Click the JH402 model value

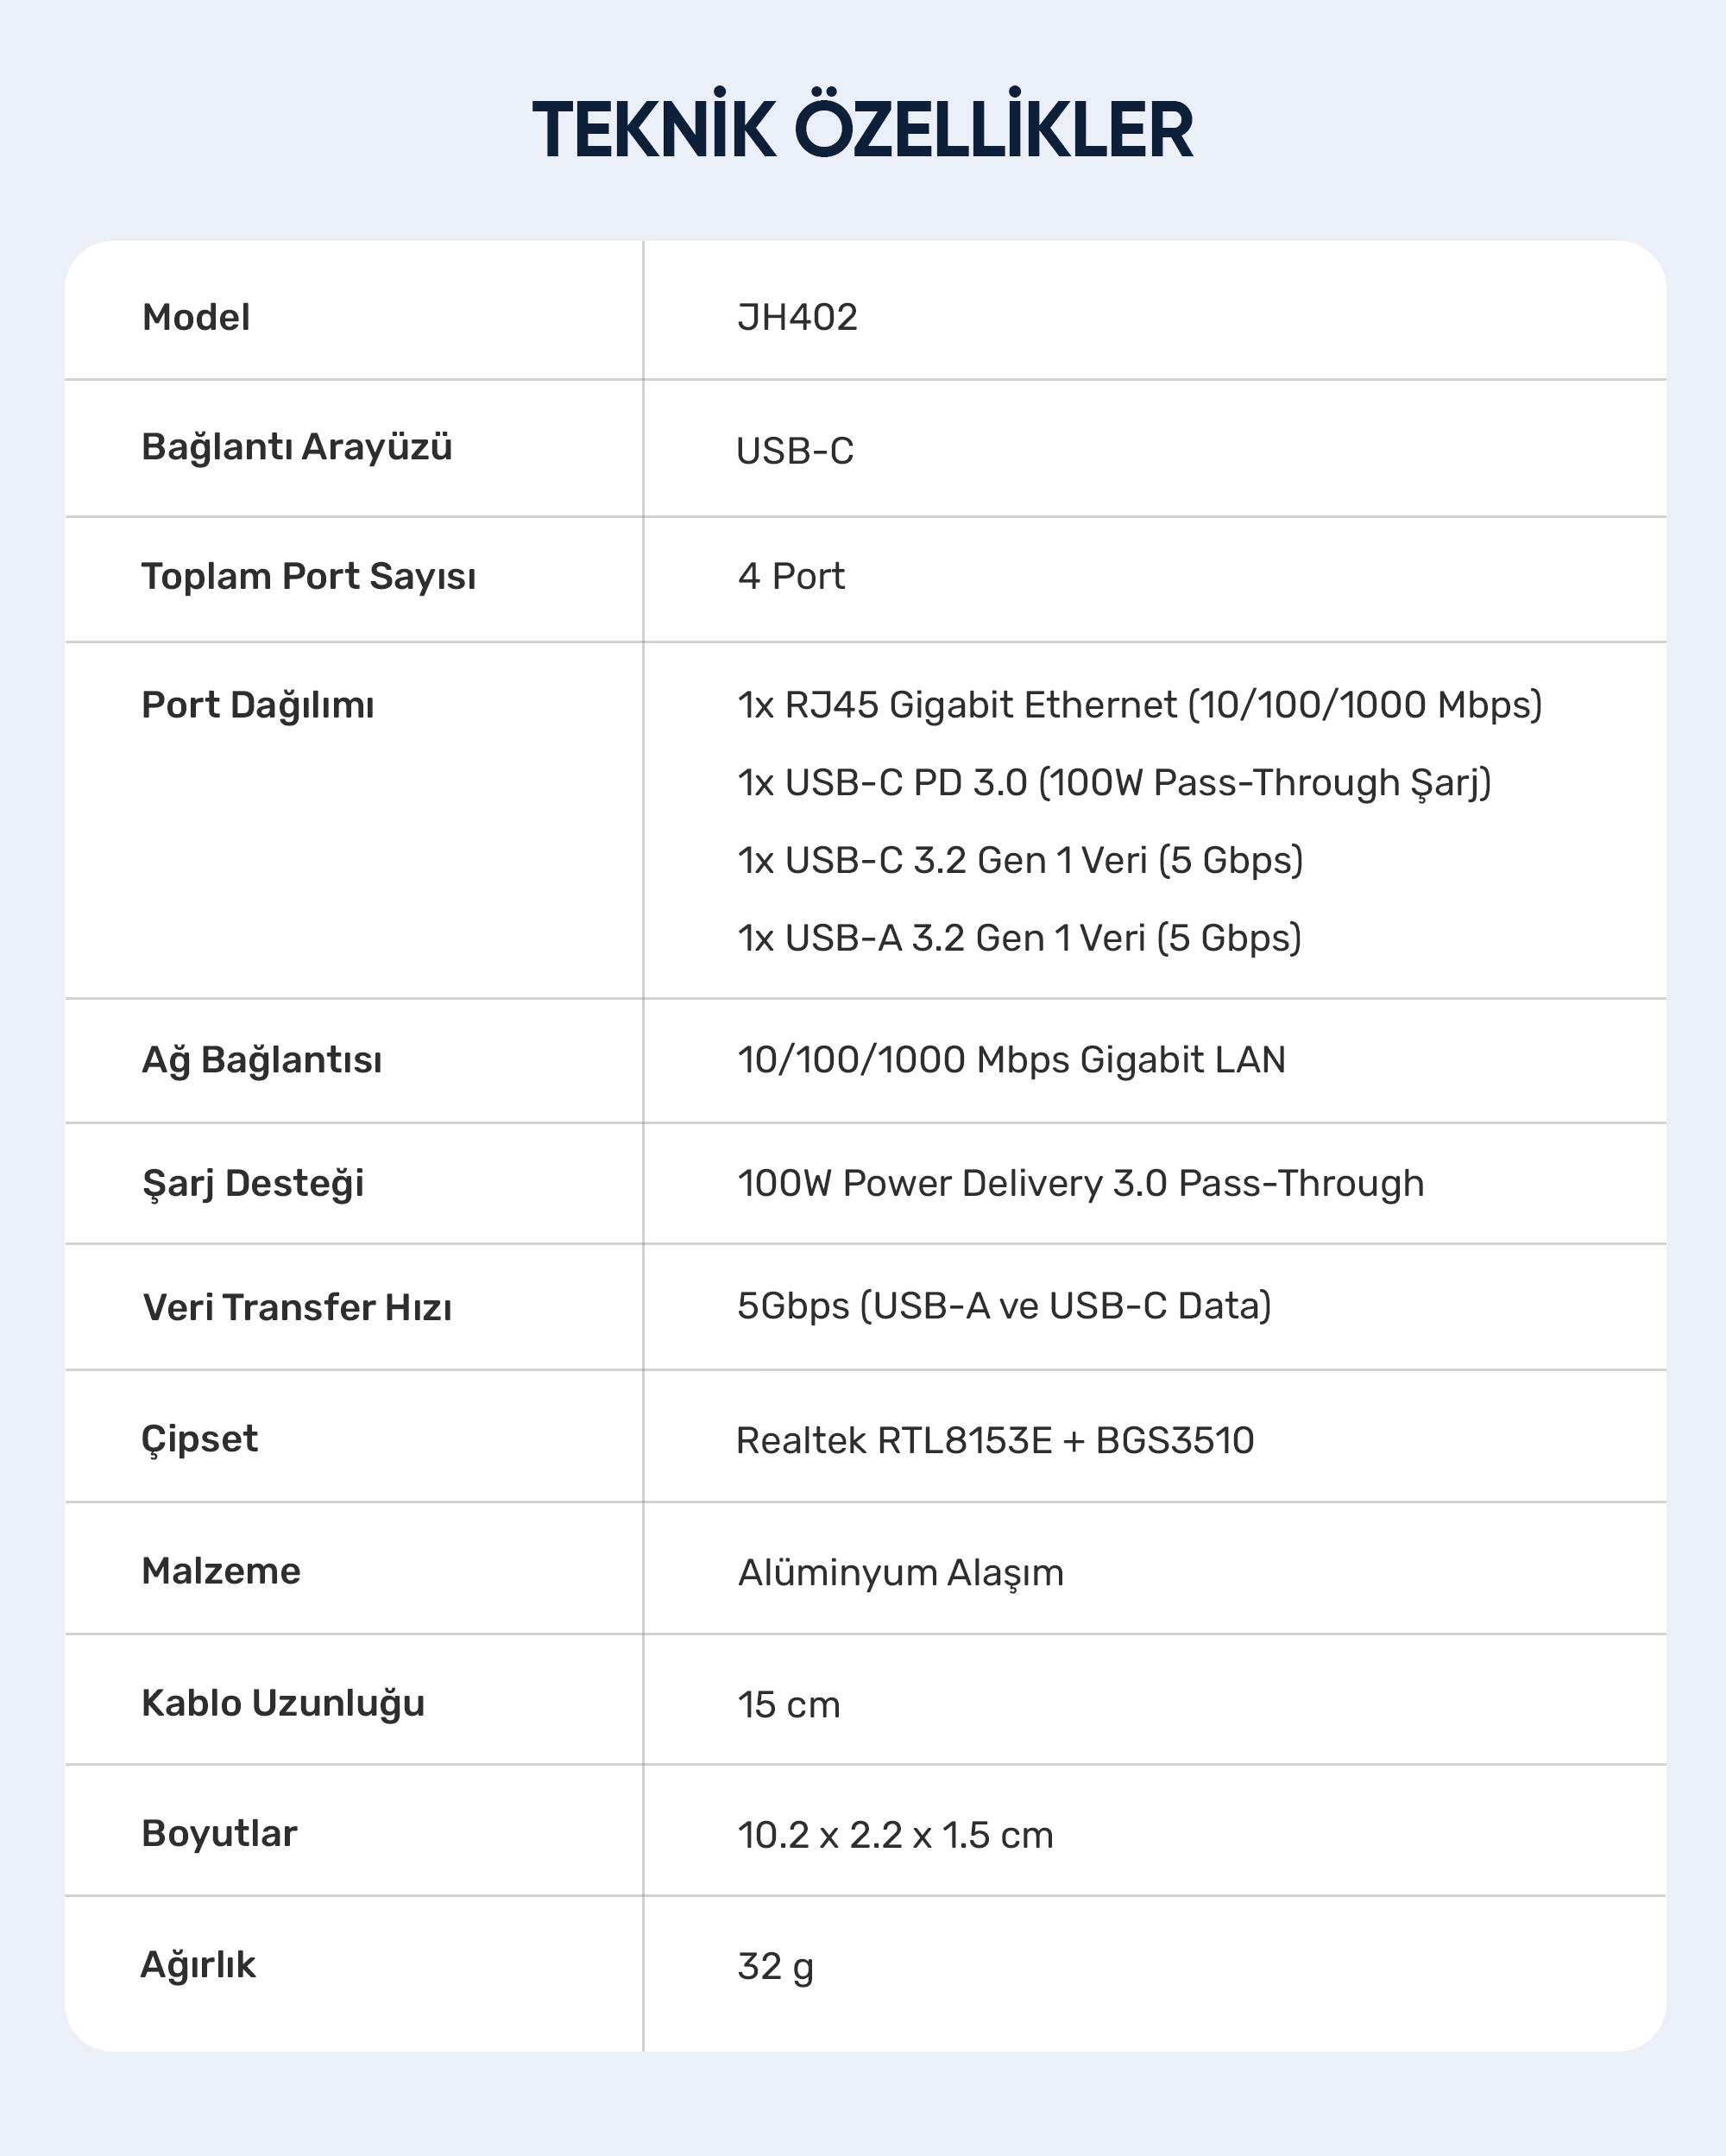click(x=797, y=317)
